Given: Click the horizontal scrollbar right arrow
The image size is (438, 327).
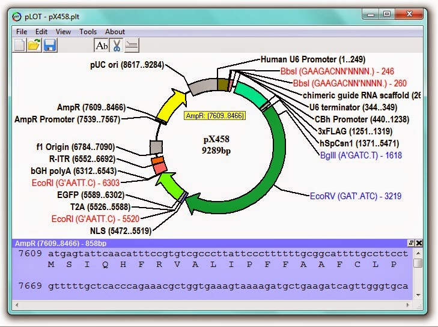Looking at the screenshot, I should coord(407,305).
